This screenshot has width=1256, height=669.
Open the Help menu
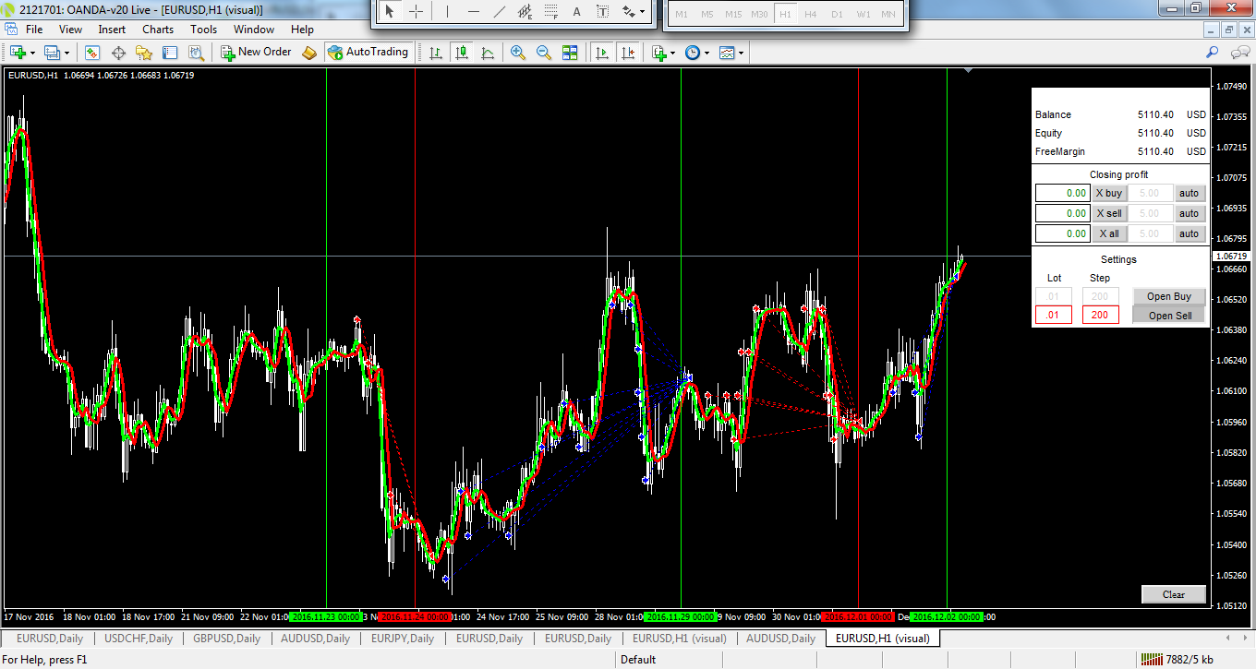[x=302, y=30]
